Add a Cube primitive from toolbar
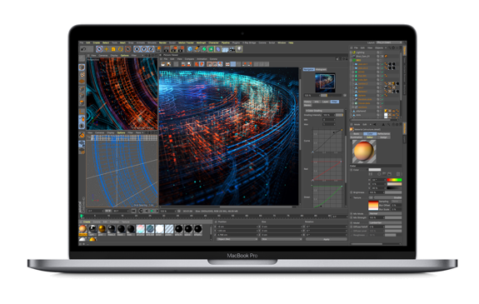 tap(190, 49)
